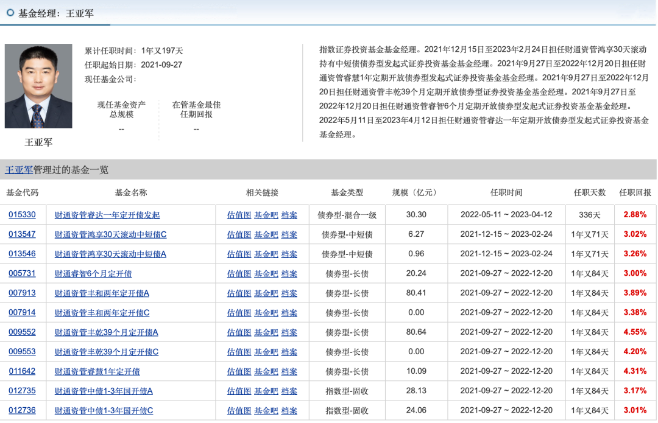Click fund code 009552
This screenshot has width=658, height=423.
[22, 332]
